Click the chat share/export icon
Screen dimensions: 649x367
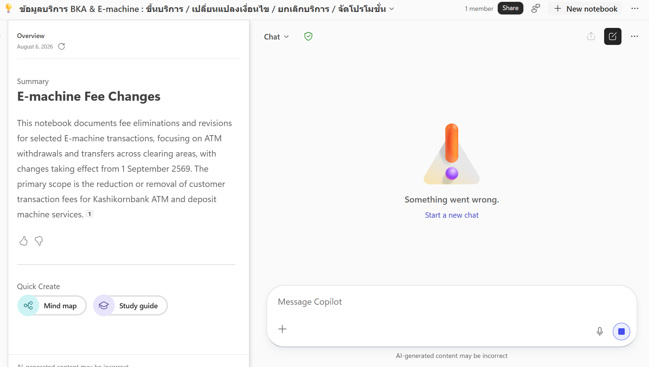pyautogui.click(x=591, y=36)
